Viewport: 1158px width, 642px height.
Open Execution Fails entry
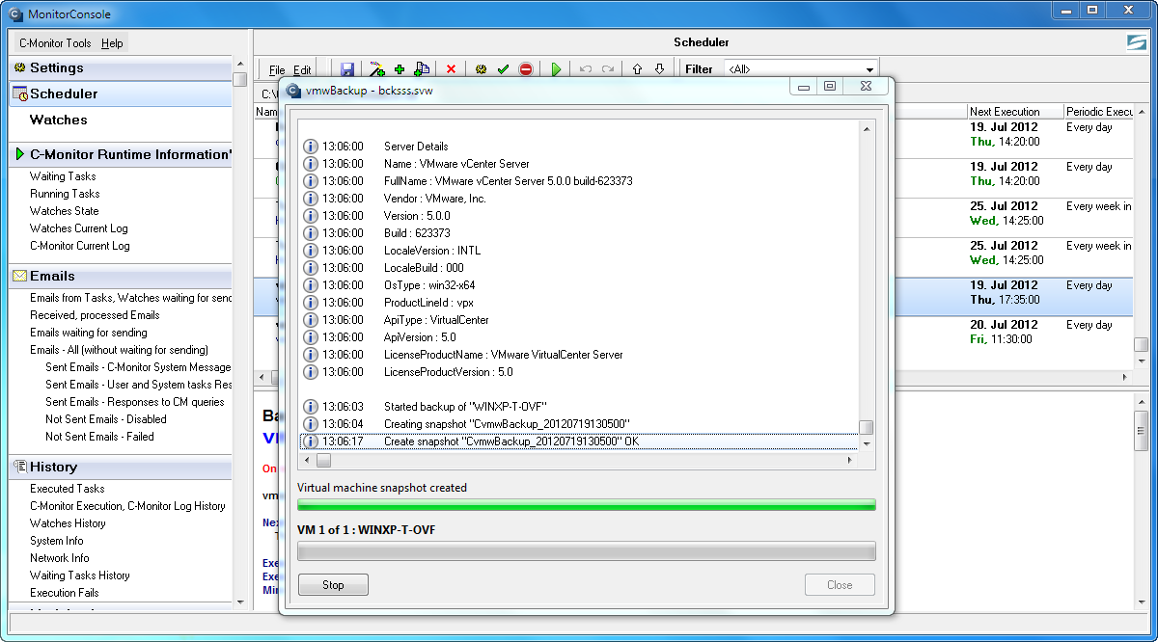click(x=64, y=593)
